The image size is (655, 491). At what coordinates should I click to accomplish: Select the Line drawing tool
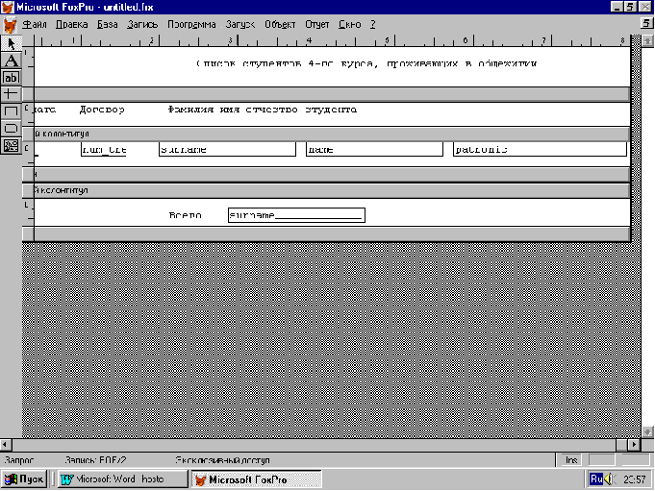[x=11, y=94]
